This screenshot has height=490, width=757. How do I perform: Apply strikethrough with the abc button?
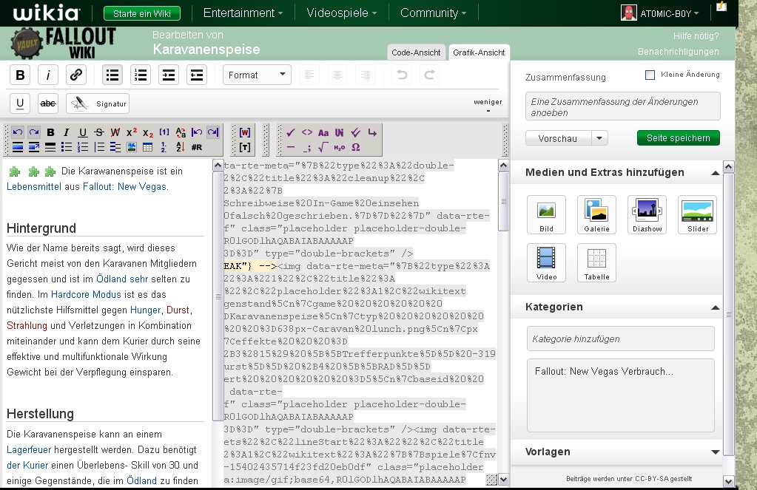48,103
